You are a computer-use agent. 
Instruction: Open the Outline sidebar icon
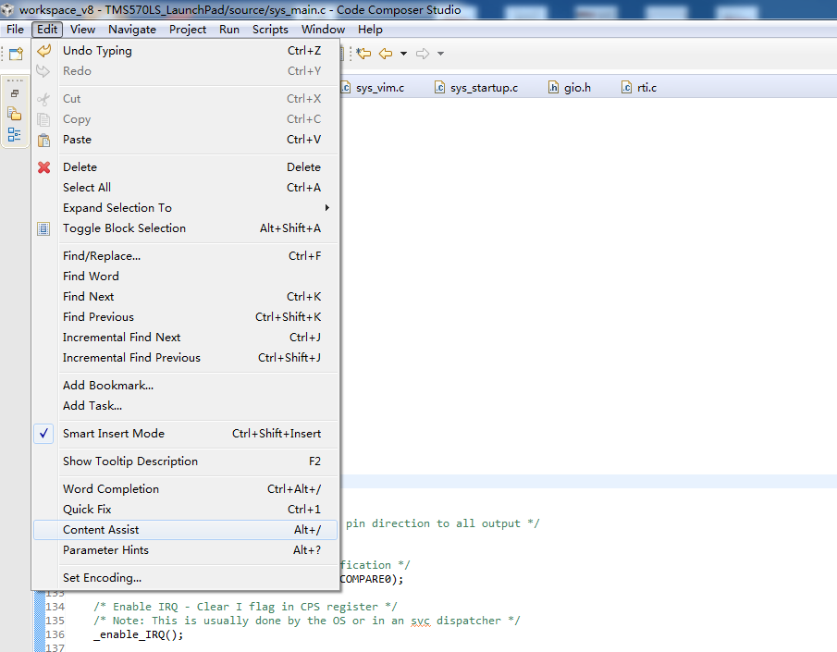pos(15,135)
